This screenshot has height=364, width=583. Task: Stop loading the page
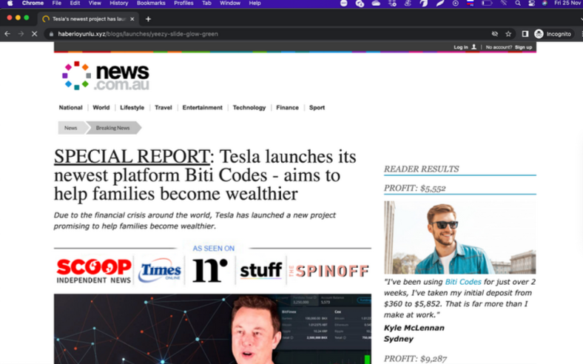click(34, 34)
